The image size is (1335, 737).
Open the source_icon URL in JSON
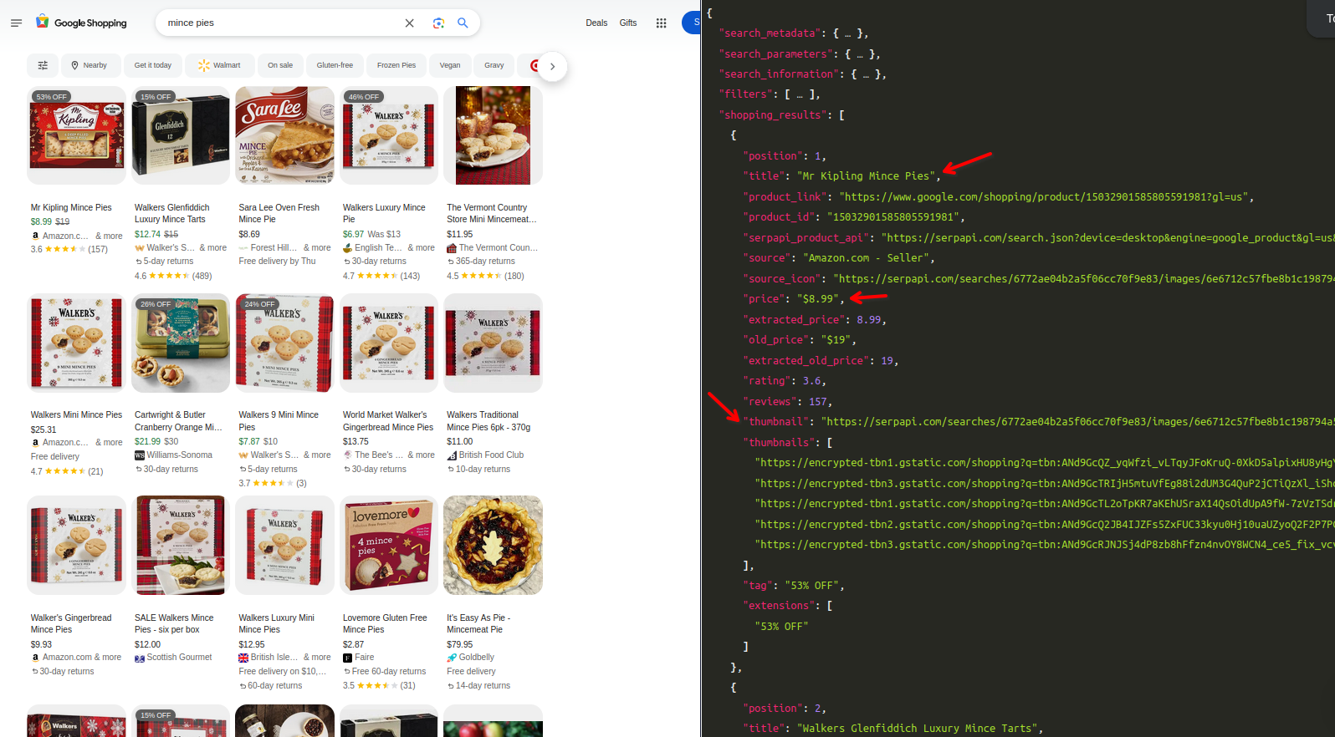(x=1084, y=279)
